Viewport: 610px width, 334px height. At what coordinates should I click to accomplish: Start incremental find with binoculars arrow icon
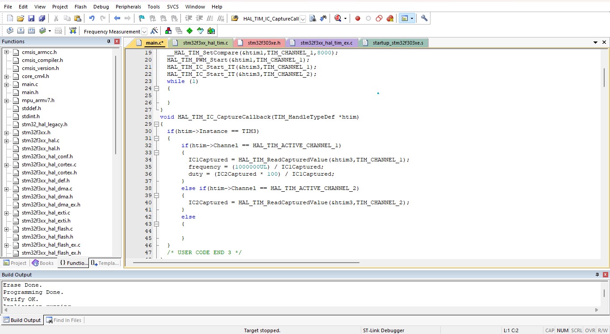[323, 18]
